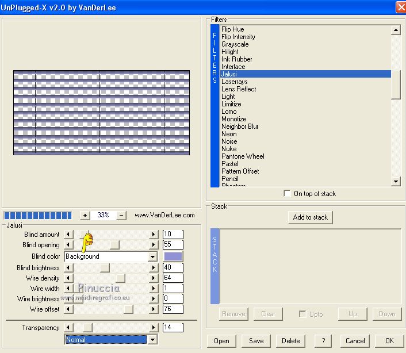
Task: Decrease Blind amount with left arrow
Action: [x=68, y=234]
